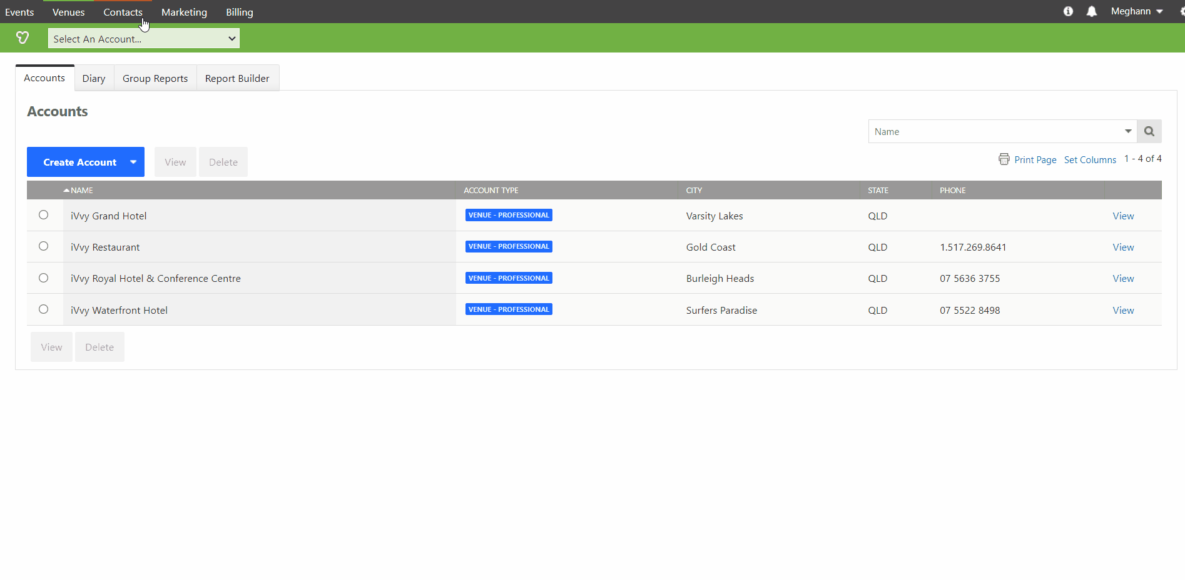Click phone number 07 5636 3755
The width and height of the screenshot is (1185, 580).
[970, 278]
